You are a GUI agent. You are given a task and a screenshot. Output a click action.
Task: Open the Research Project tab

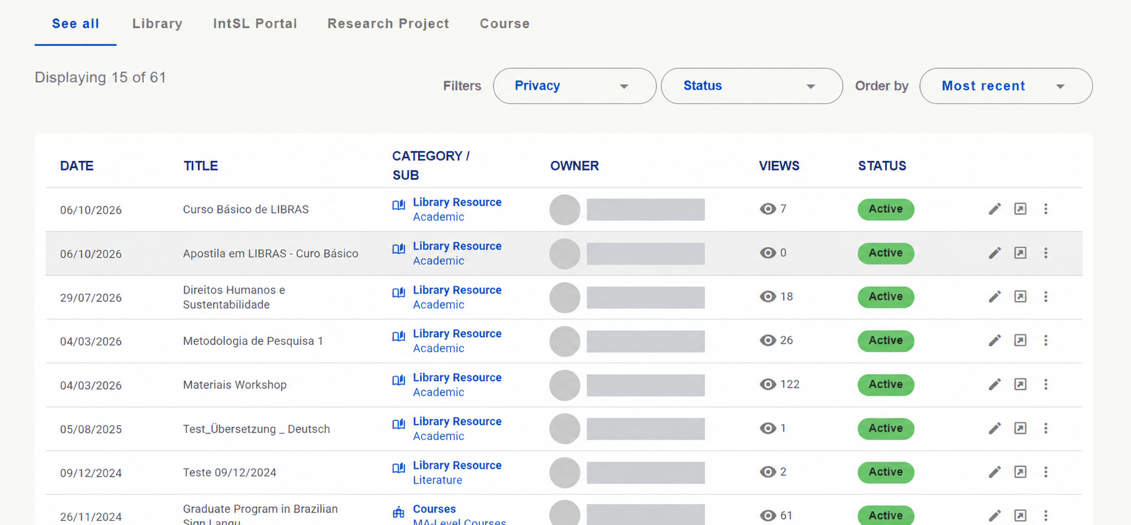coord(388,23)
